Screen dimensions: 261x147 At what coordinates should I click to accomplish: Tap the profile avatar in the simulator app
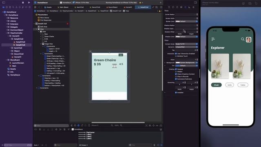click(248, 40)
